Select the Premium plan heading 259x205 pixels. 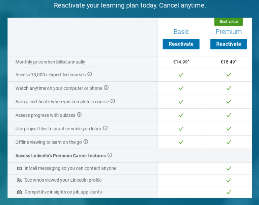tap(229, 32)
